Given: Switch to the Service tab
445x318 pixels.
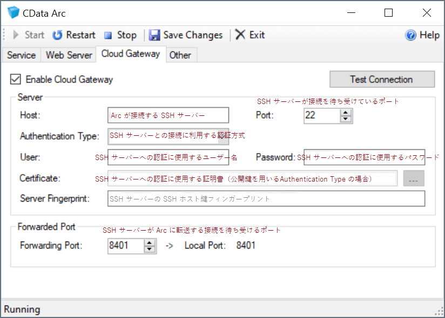Looking at the screenshot, I should coord(21,55).
